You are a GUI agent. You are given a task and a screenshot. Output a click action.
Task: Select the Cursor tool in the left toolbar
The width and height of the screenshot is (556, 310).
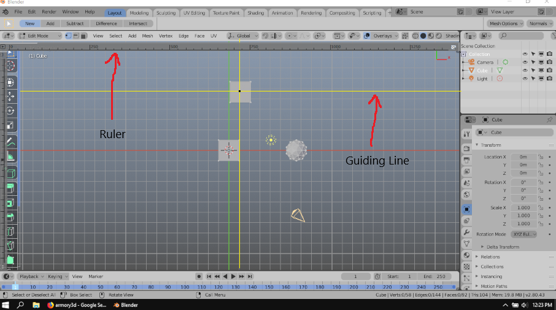10,66
